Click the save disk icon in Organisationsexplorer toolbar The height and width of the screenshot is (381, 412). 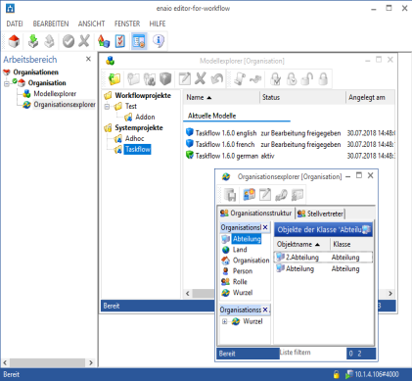230,195
